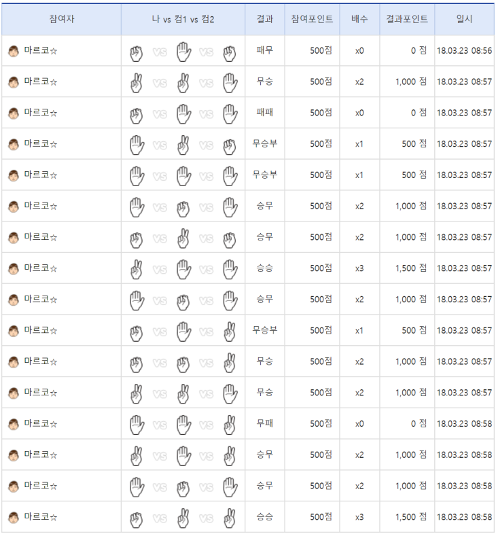This screenshot has width=496, height=534.
Task: Click my rock hand icon in the 패무 row
Action: pyautogui.click(x=137, y=51)
